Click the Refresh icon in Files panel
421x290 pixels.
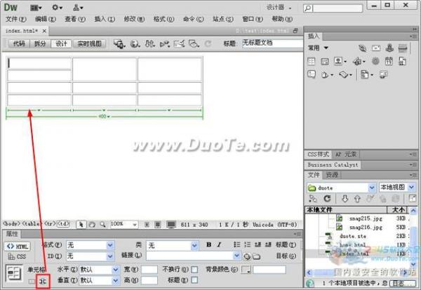(326, 199)
